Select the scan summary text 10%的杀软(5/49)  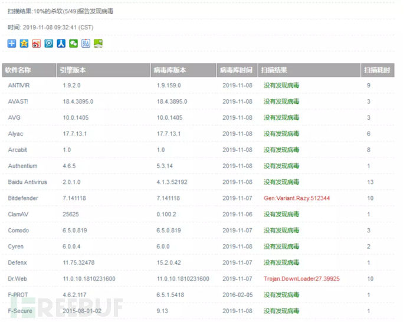pyautogui.click(x=55, y=11)
